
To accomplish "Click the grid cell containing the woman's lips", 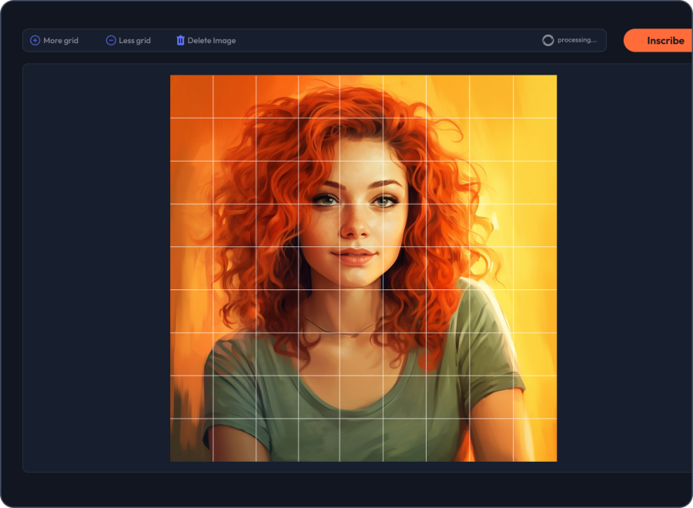I will (361, 268).
